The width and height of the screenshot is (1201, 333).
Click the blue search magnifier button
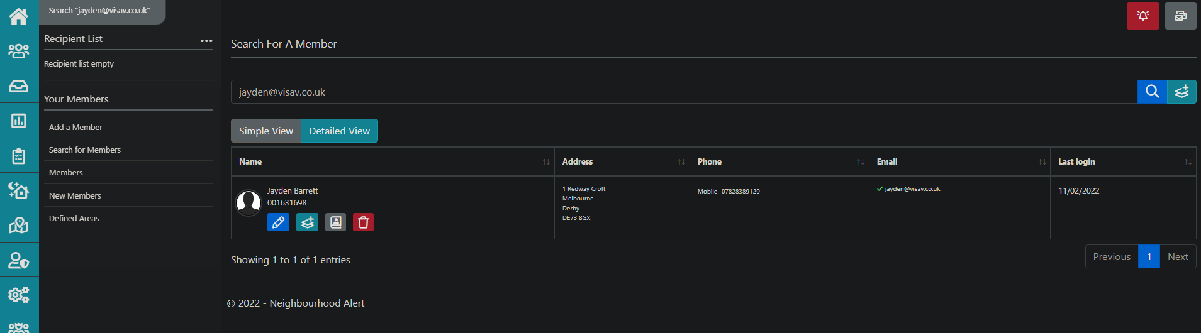point(1152,92)
